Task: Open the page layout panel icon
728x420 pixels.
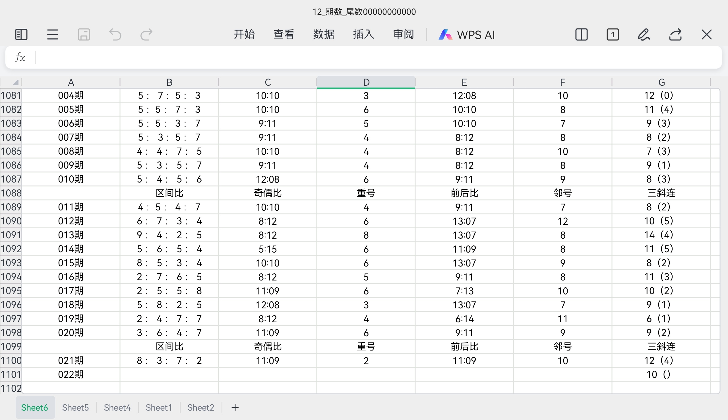Action: 20,34
